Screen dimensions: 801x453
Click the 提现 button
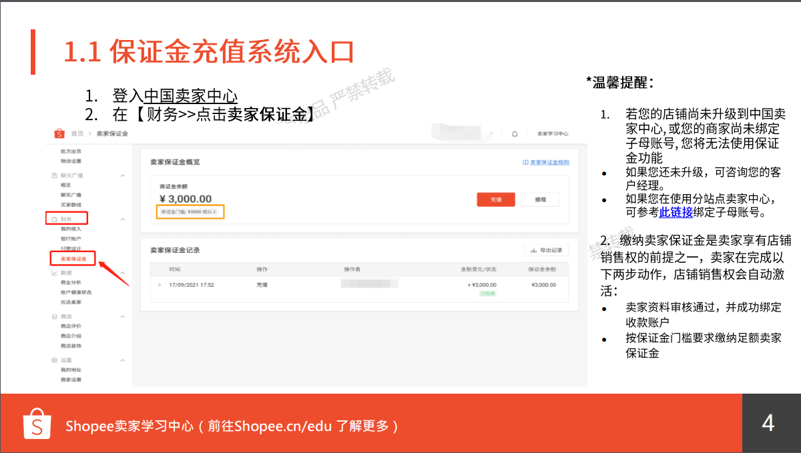[541, 199]
